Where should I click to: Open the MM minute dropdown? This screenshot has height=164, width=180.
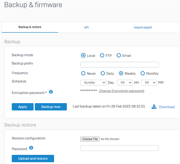tap(149, 83)
